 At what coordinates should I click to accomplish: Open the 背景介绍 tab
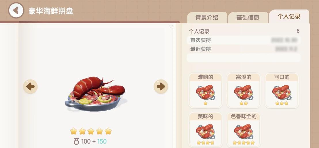click(207, 18)
